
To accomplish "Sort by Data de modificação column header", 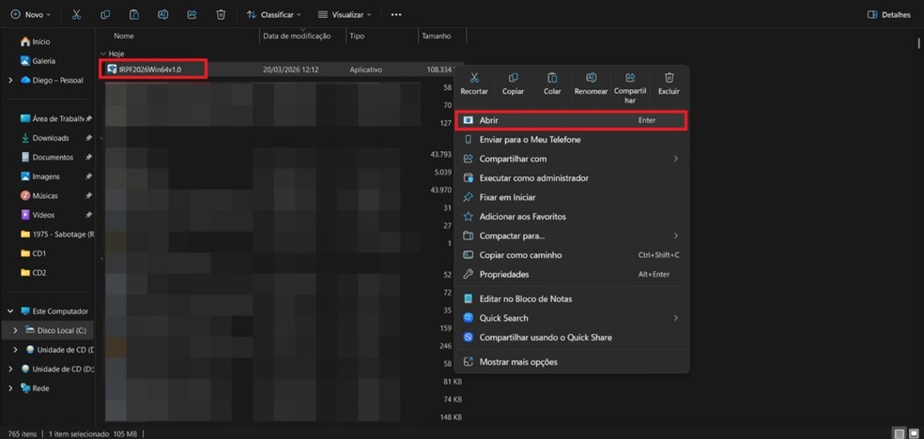I will [x=297, y=36].
